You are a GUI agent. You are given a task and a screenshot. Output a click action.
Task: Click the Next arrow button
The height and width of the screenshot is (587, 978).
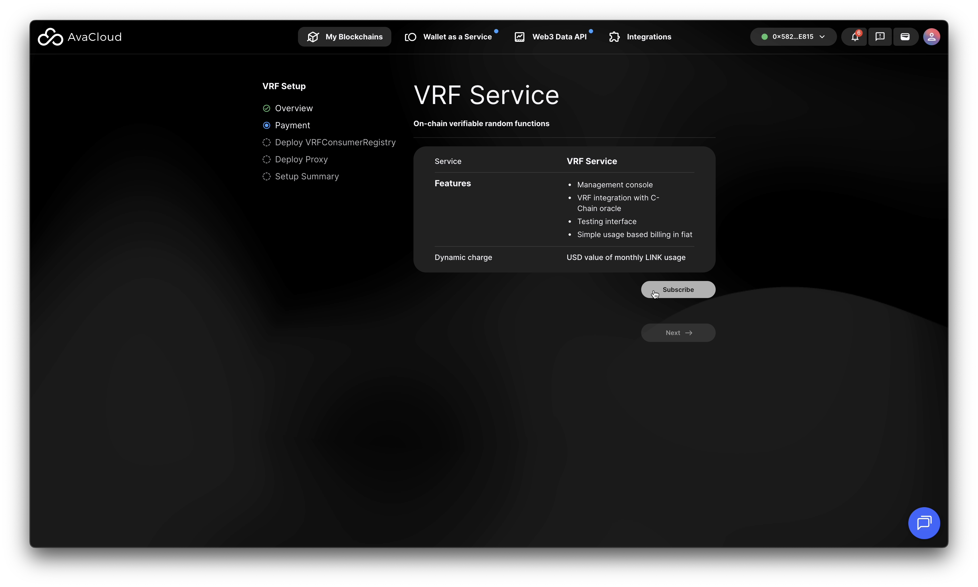(678, 333)
